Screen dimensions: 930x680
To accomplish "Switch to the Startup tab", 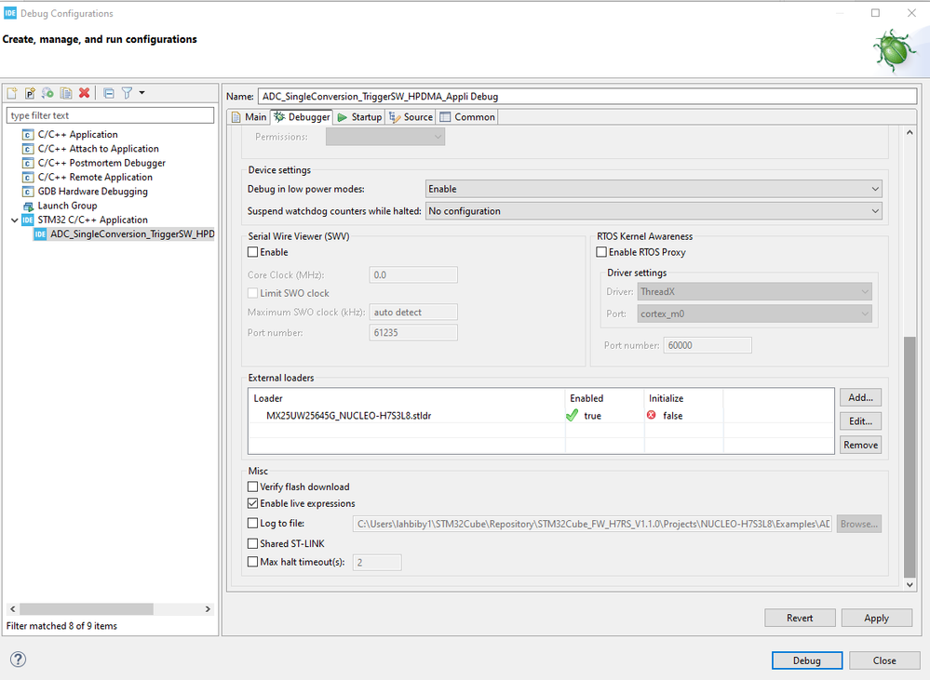I will click(x=359, y=117).
